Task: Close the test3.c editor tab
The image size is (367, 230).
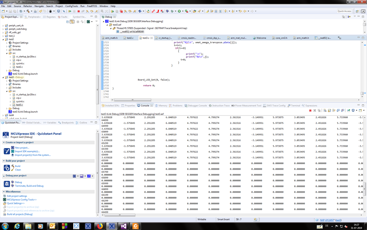Action: point(152,38)
